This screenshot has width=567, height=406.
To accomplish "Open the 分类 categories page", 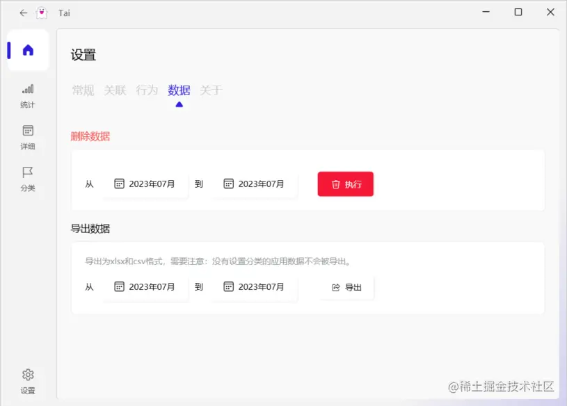I will (28, 179).
